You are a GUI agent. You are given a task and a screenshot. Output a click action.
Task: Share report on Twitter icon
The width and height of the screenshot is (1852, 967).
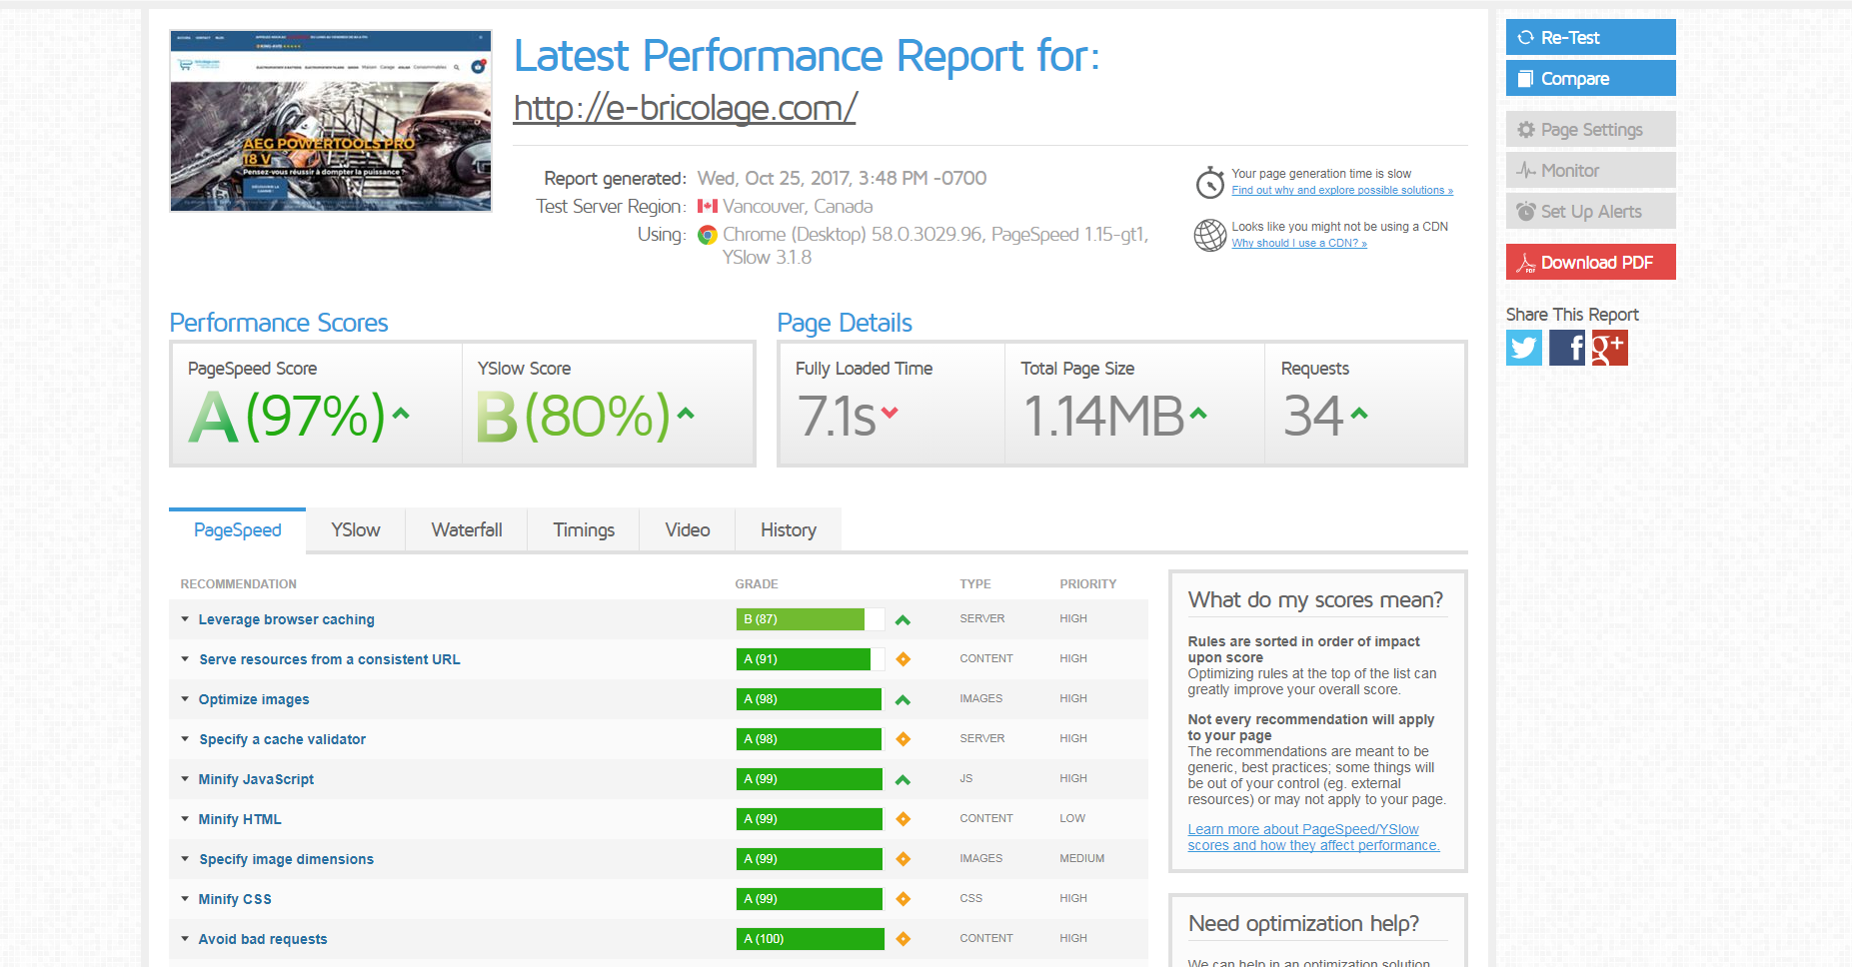(x=1524, y=348)
